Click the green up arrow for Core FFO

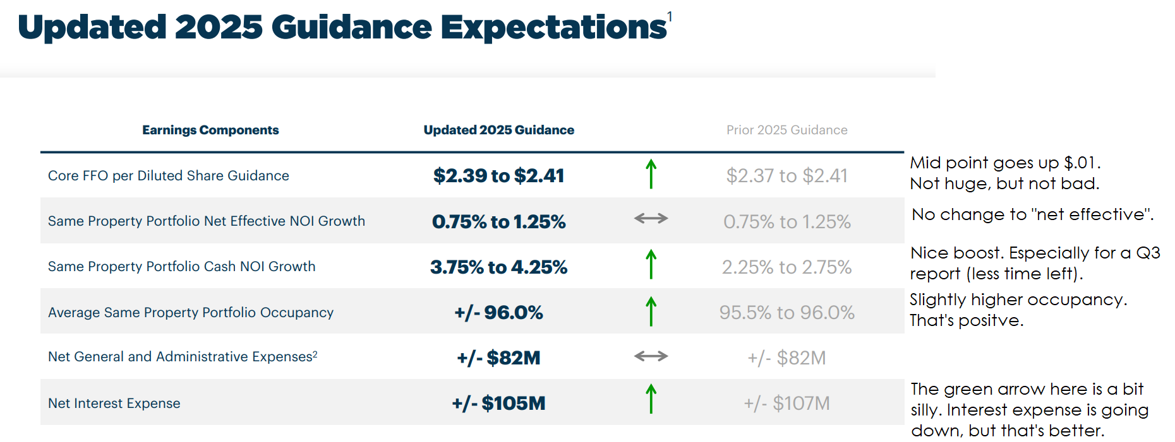tap(651, 174)
